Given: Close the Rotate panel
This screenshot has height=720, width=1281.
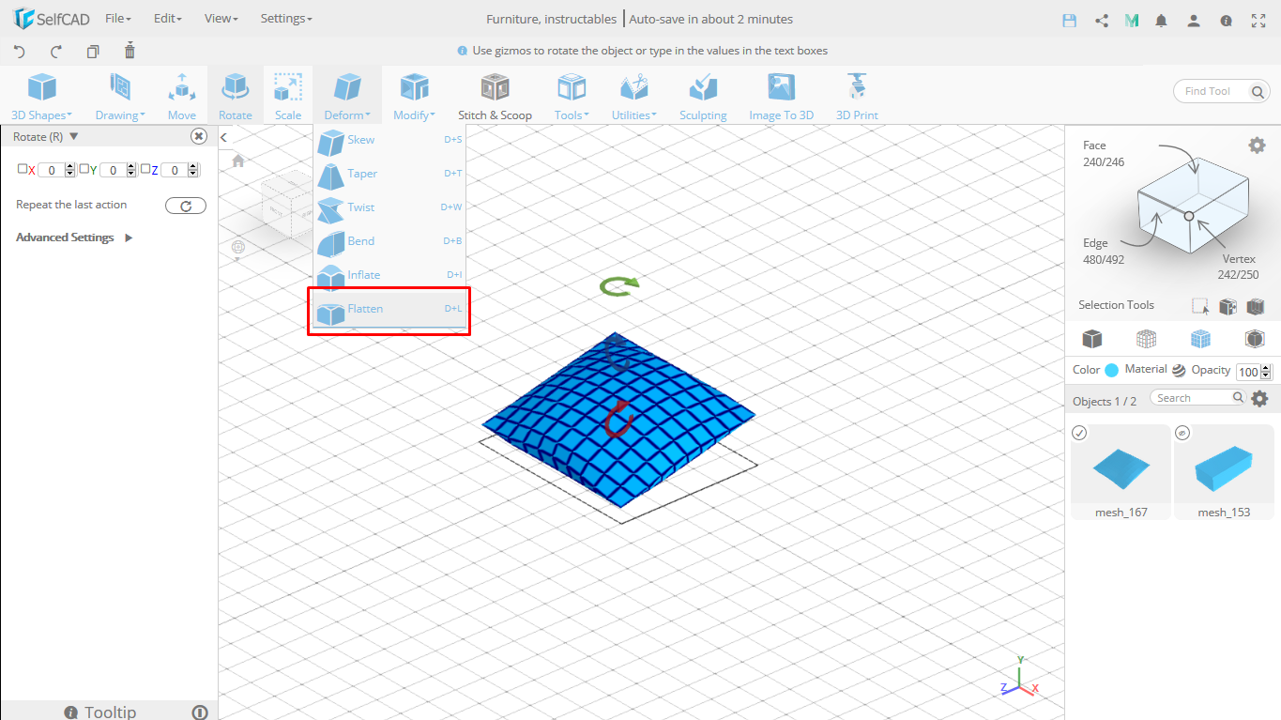Looking at the screenshot, I should pyautogui.click(x=199, y=137).
